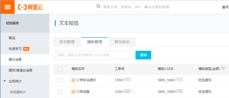Click the filter funnel icon beside 模版类型
Image resolution: width=229 pixels, height=98 pixels.
(223, 69)
